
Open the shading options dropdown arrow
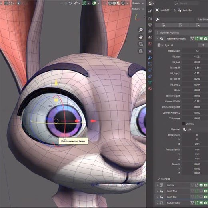(127, 3)
